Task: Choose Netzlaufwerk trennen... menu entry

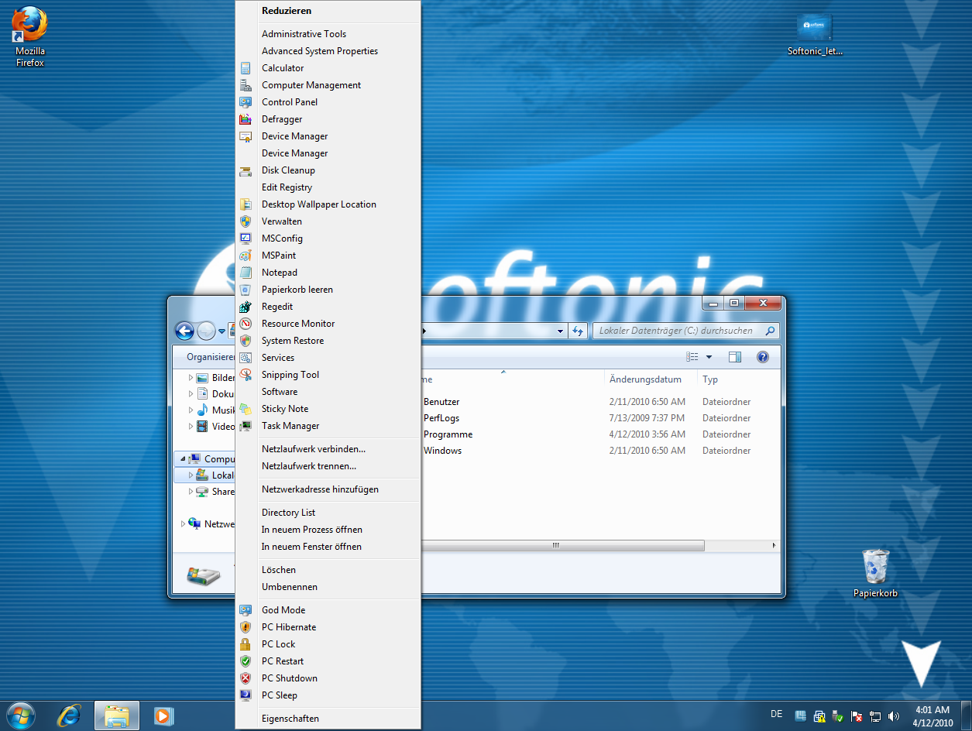Action: tap(309, 466)
